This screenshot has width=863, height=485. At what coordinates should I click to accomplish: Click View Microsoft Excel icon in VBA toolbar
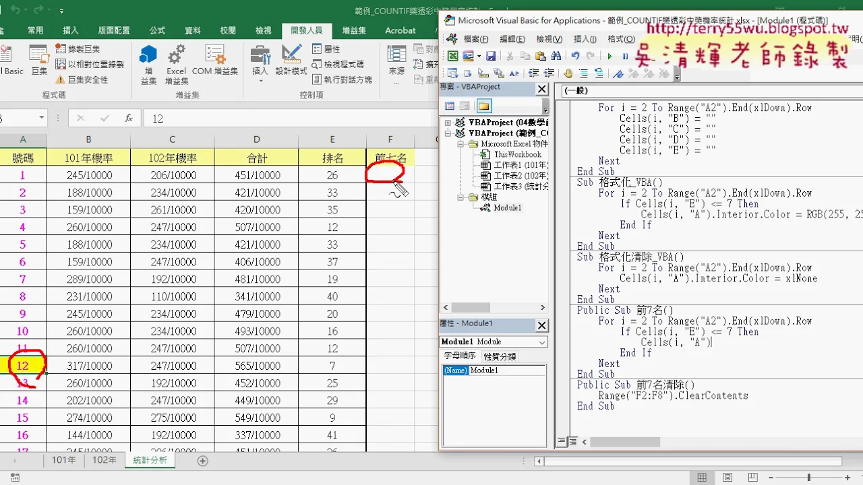click(453, 56)
